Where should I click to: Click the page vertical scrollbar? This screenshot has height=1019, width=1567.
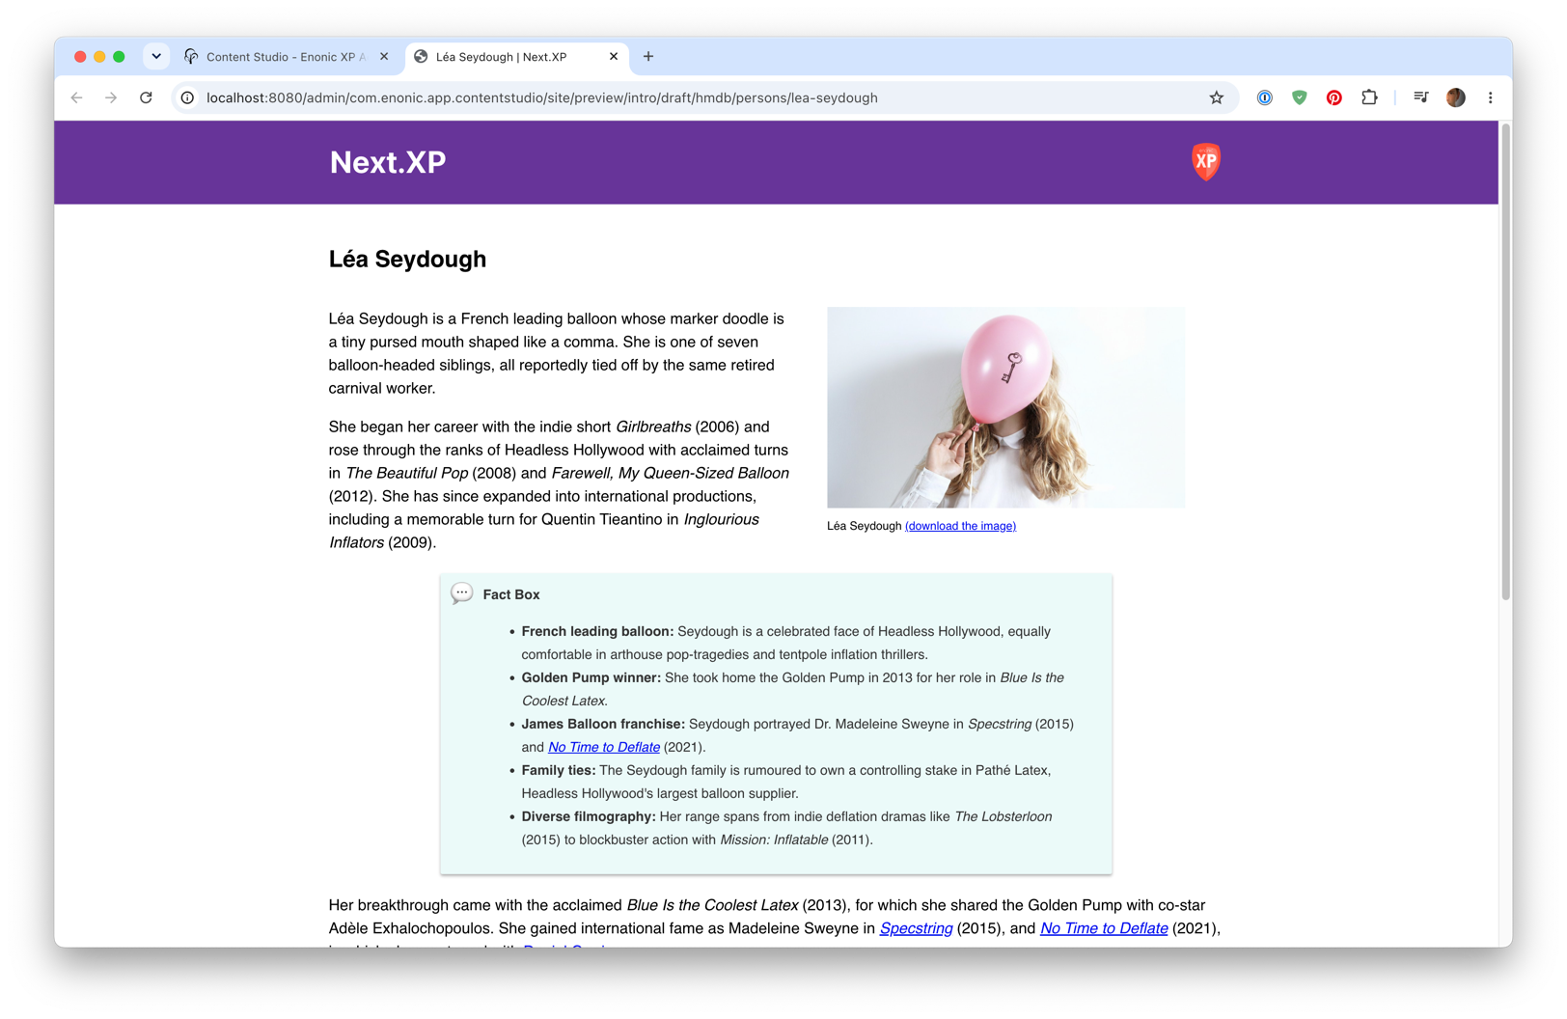coord(1505,362)
